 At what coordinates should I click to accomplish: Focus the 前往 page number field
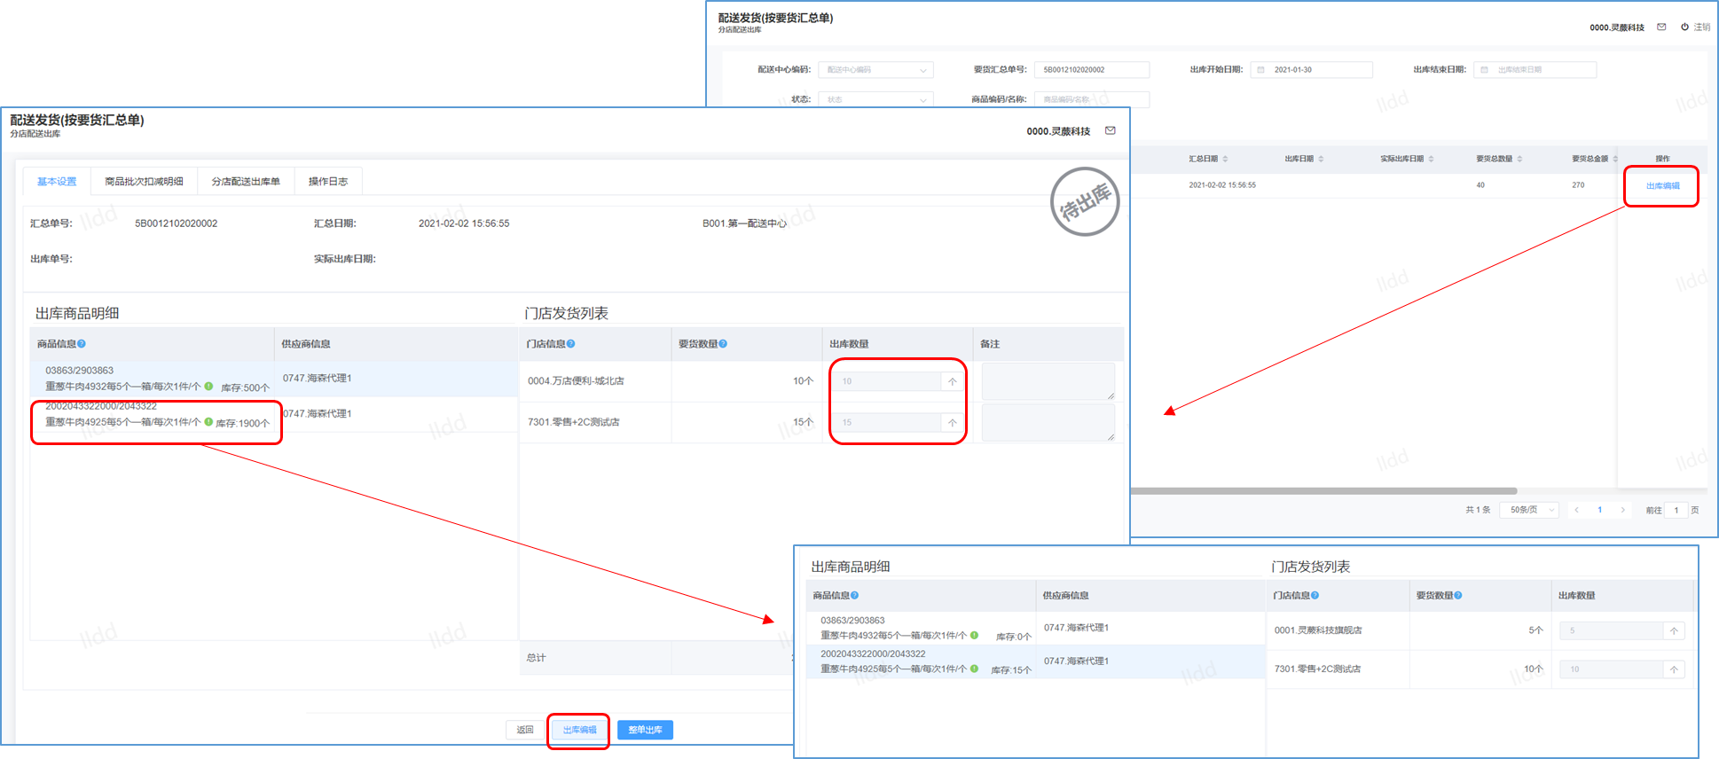[1676, 510]
